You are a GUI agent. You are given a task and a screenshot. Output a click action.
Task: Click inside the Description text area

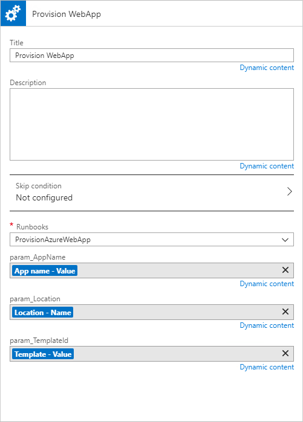click(152, 124)
